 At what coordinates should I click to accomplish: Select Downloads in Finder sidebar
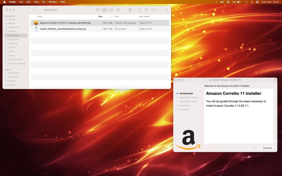pyautogui.click(x=15, y=35)
